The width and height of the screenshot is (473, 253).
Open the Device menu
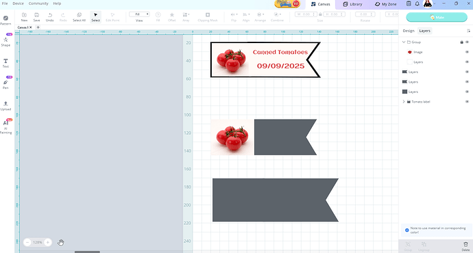[18, 3]
